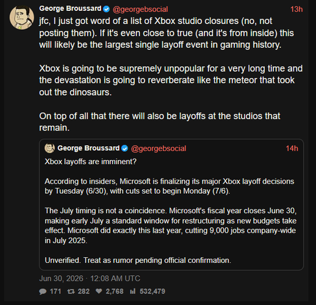Open the @georgebsocial handle in the quoted tweet
This screenshot has width=316, height=305.
point(159,149)
